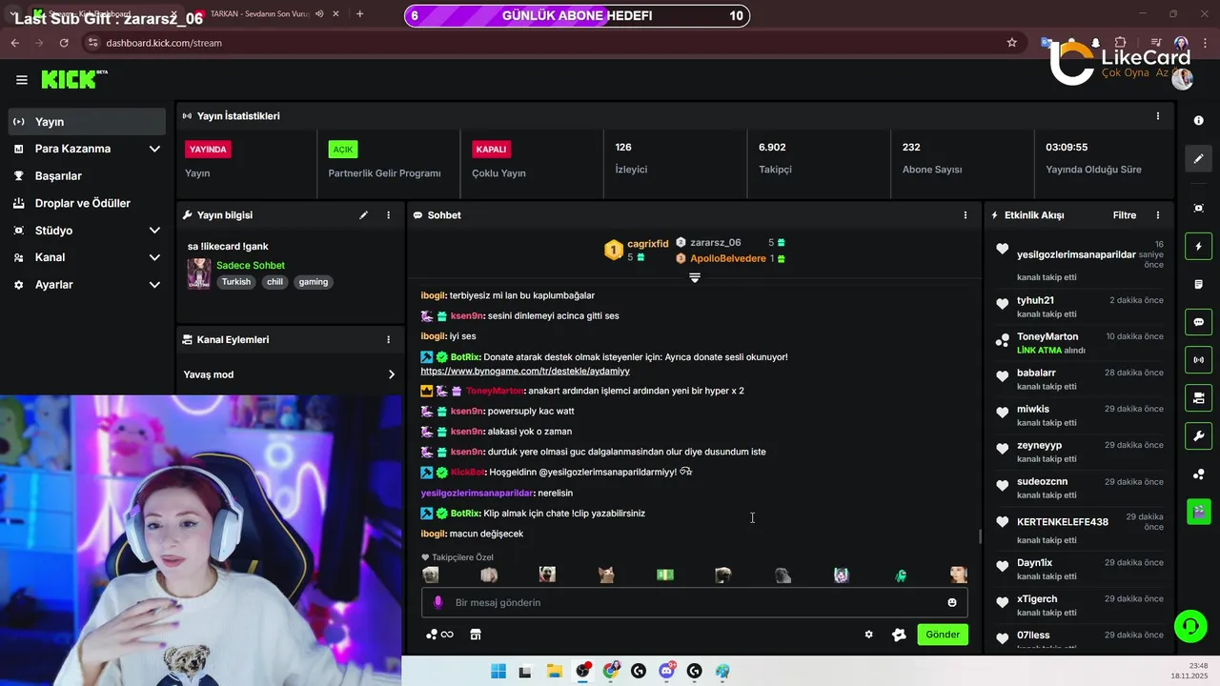Viewport: 1220px width, 686px height.
Task: Open File Explorer from taskbar
Action: tap(554, 672)
